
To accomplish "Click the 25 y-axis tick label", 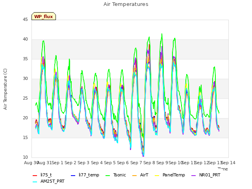I will coord(25,98).
